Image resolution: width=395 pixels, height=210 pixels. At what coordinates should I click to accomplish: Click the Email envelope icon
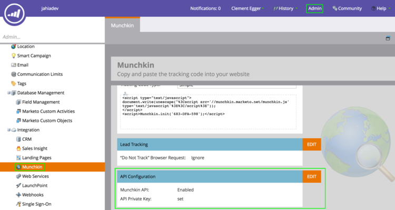click(x=14, y=65)
